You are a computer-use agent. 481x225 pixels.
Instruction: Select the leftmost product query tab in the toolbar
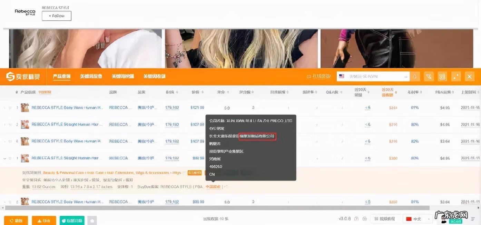61,76
